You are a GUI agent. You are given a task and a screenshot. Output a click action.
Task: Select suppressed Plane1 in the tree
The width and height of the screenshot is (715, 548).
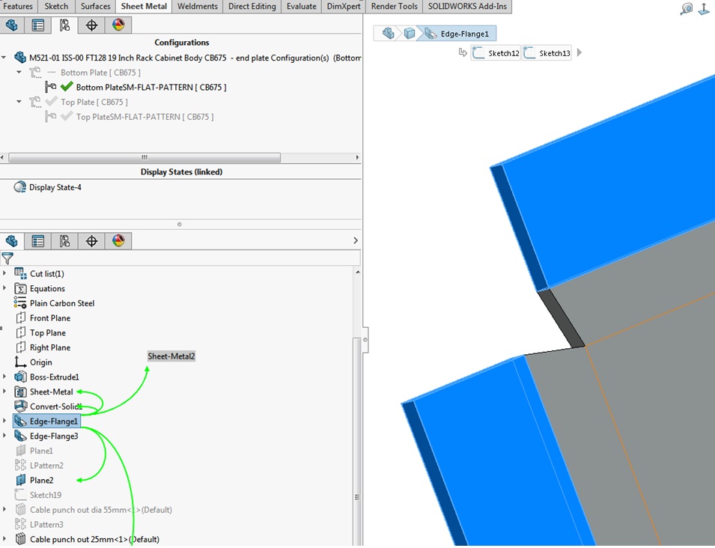41,451
